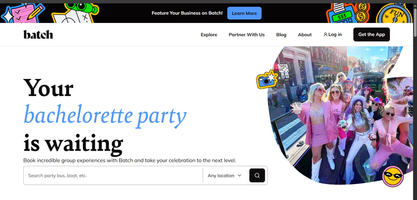The height and width of the screenshot is (200, 417).
Task: Click the camera sticker icon
Action: coord(267,80)
